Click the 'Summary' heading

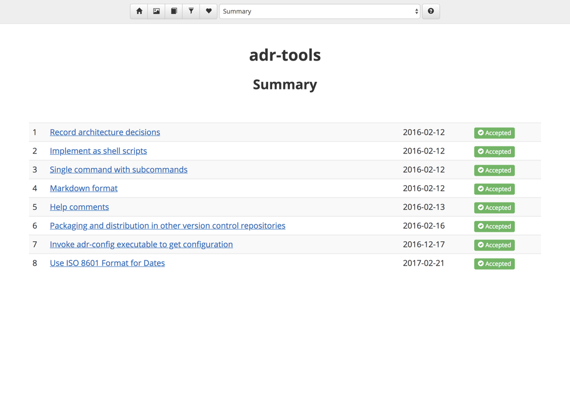(x=285, y=84)
